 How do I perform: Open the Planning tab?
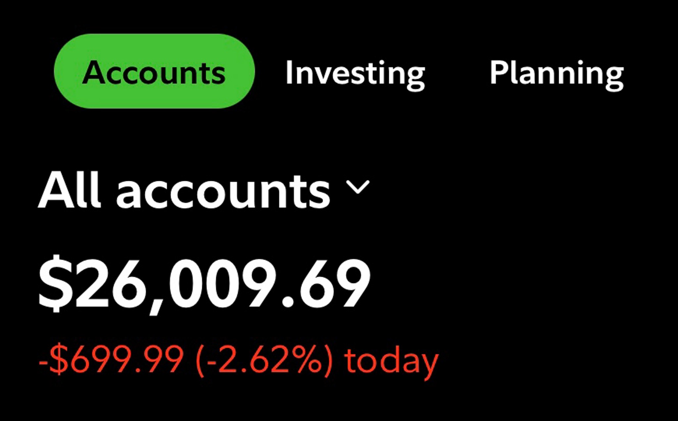pos(557,74)
